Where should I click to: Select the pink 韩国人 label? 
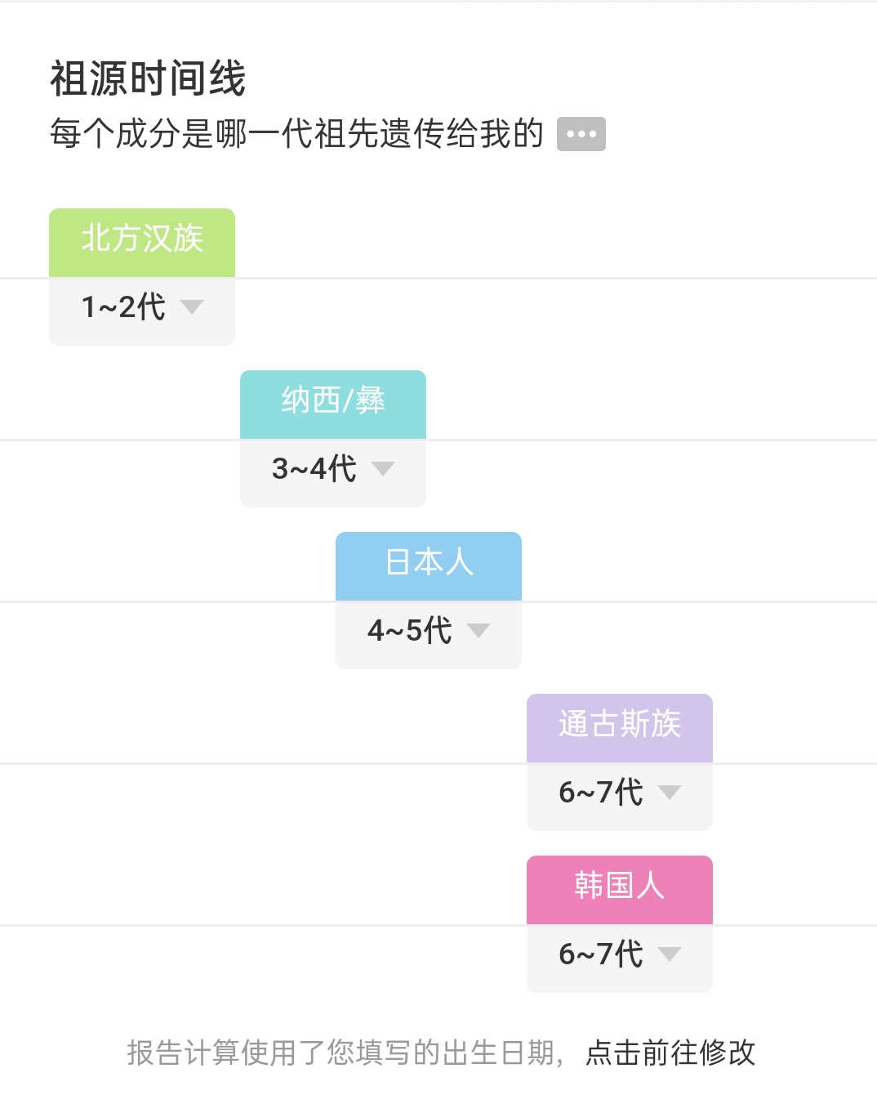[620, 890]
